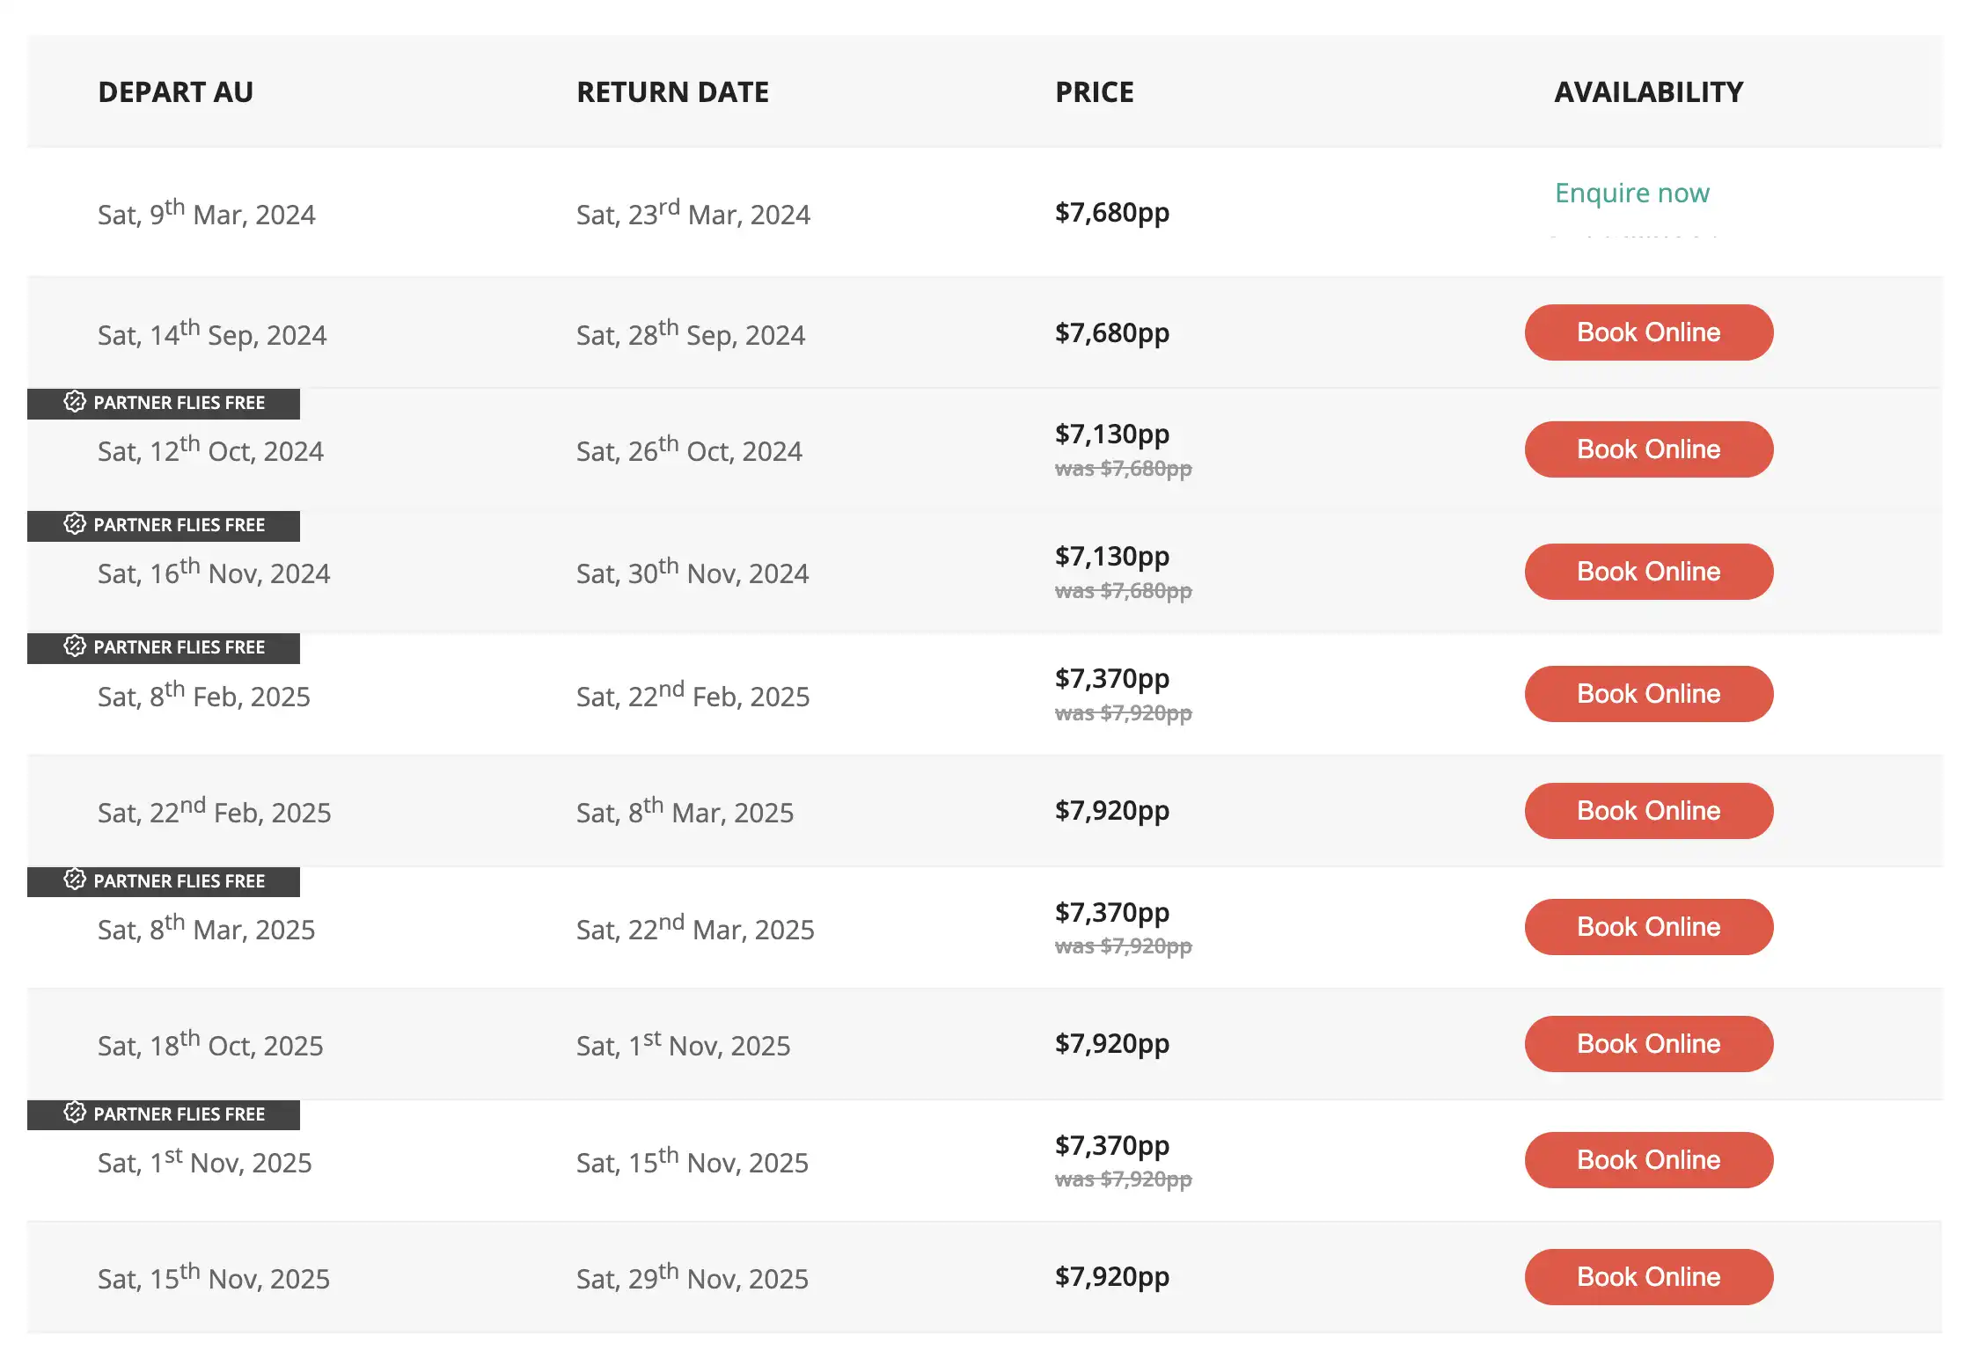Click the AVAILABILITY column header
1964x1358 pixels.
[1647, 92]
